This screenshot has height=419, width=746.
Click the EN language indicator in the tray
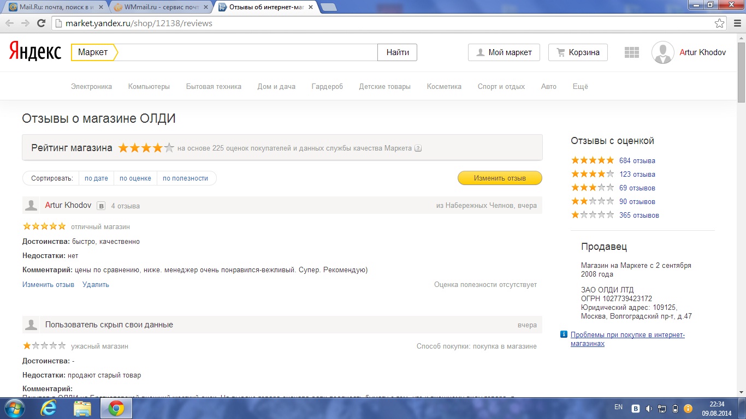tap(618, 407)
